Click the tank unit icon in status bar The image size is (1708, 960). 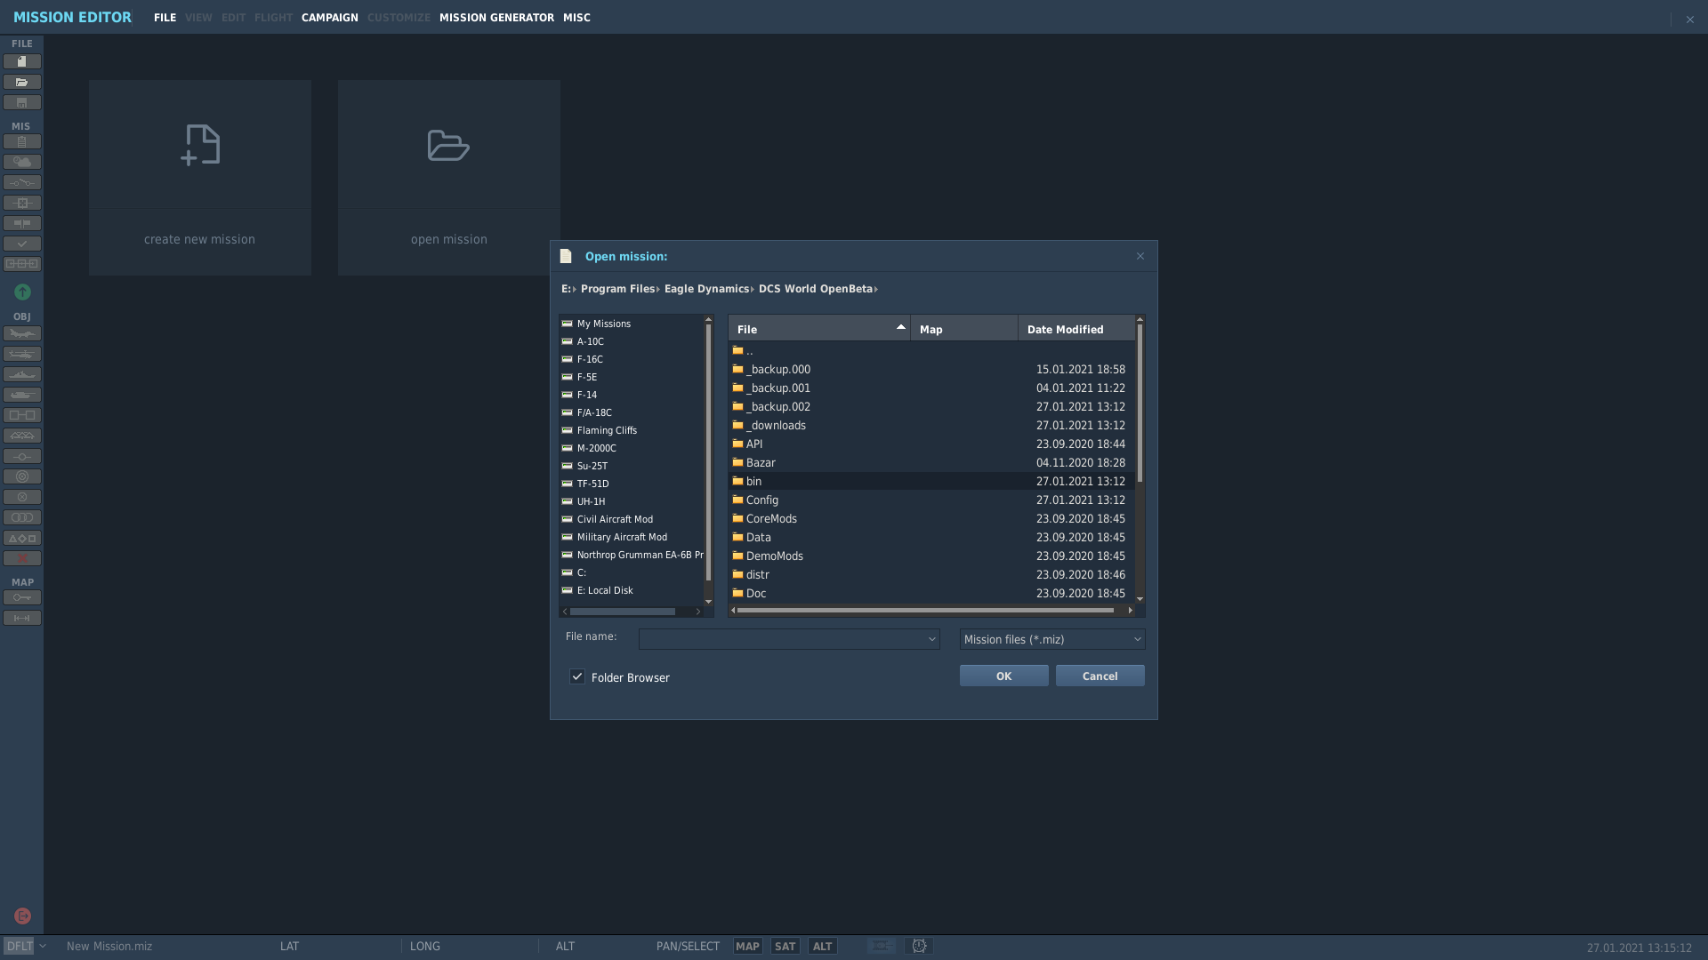(882, 946)
